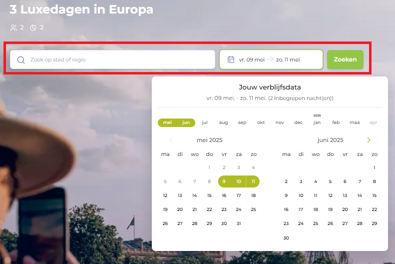Click the magnifier search icon
The width and height of the screenshot is (395, 264).
(x=21, y=60)
